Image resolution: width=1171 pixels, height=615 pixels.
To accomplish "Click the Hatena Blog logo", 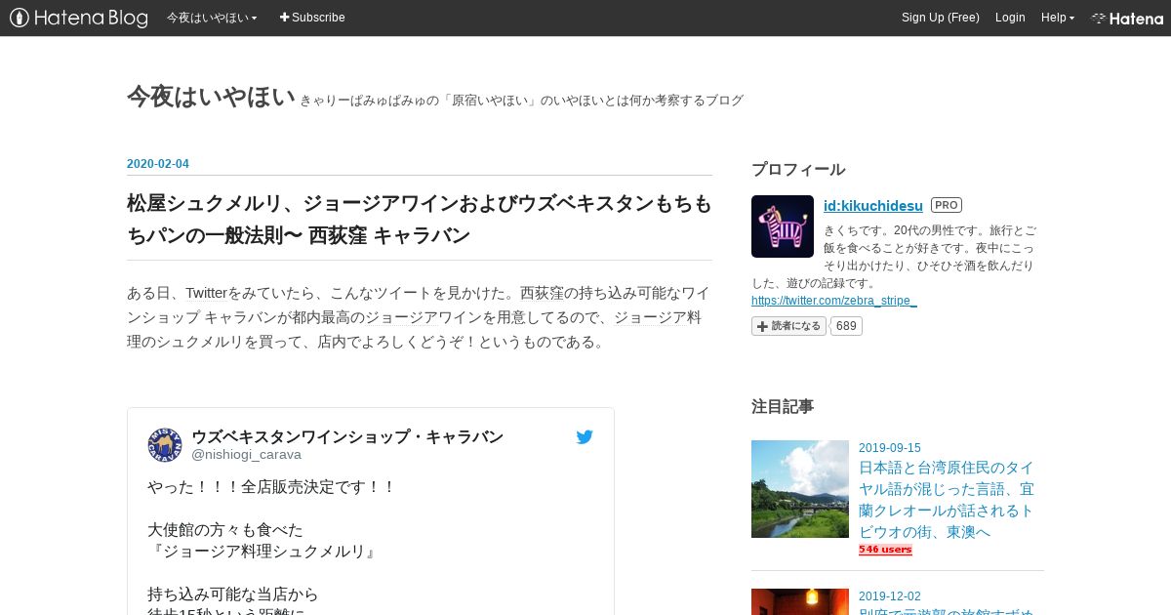I will [78, 18].
